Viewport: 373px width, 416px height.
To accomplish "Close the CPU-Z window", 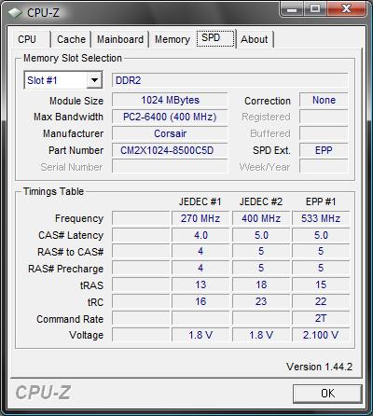I will pyautogui.click(x=346, y=9).
